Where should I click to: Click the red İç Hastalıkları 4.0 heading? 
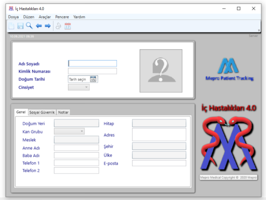click(x=229, y=108)
